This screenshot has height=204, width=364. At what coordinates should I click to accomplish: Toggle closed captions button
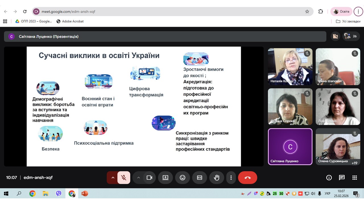(x=200, y=178)
